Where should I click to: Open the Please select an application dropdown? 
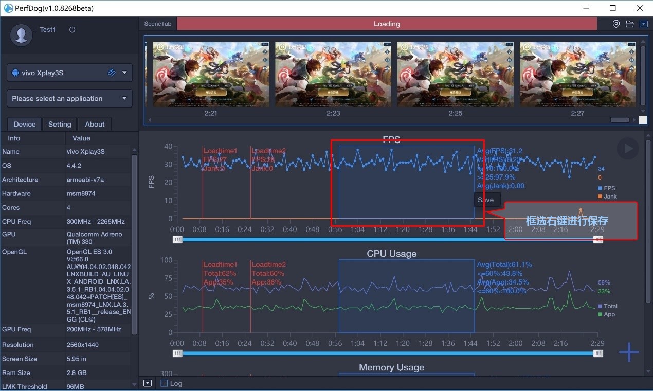coord(69,98)
